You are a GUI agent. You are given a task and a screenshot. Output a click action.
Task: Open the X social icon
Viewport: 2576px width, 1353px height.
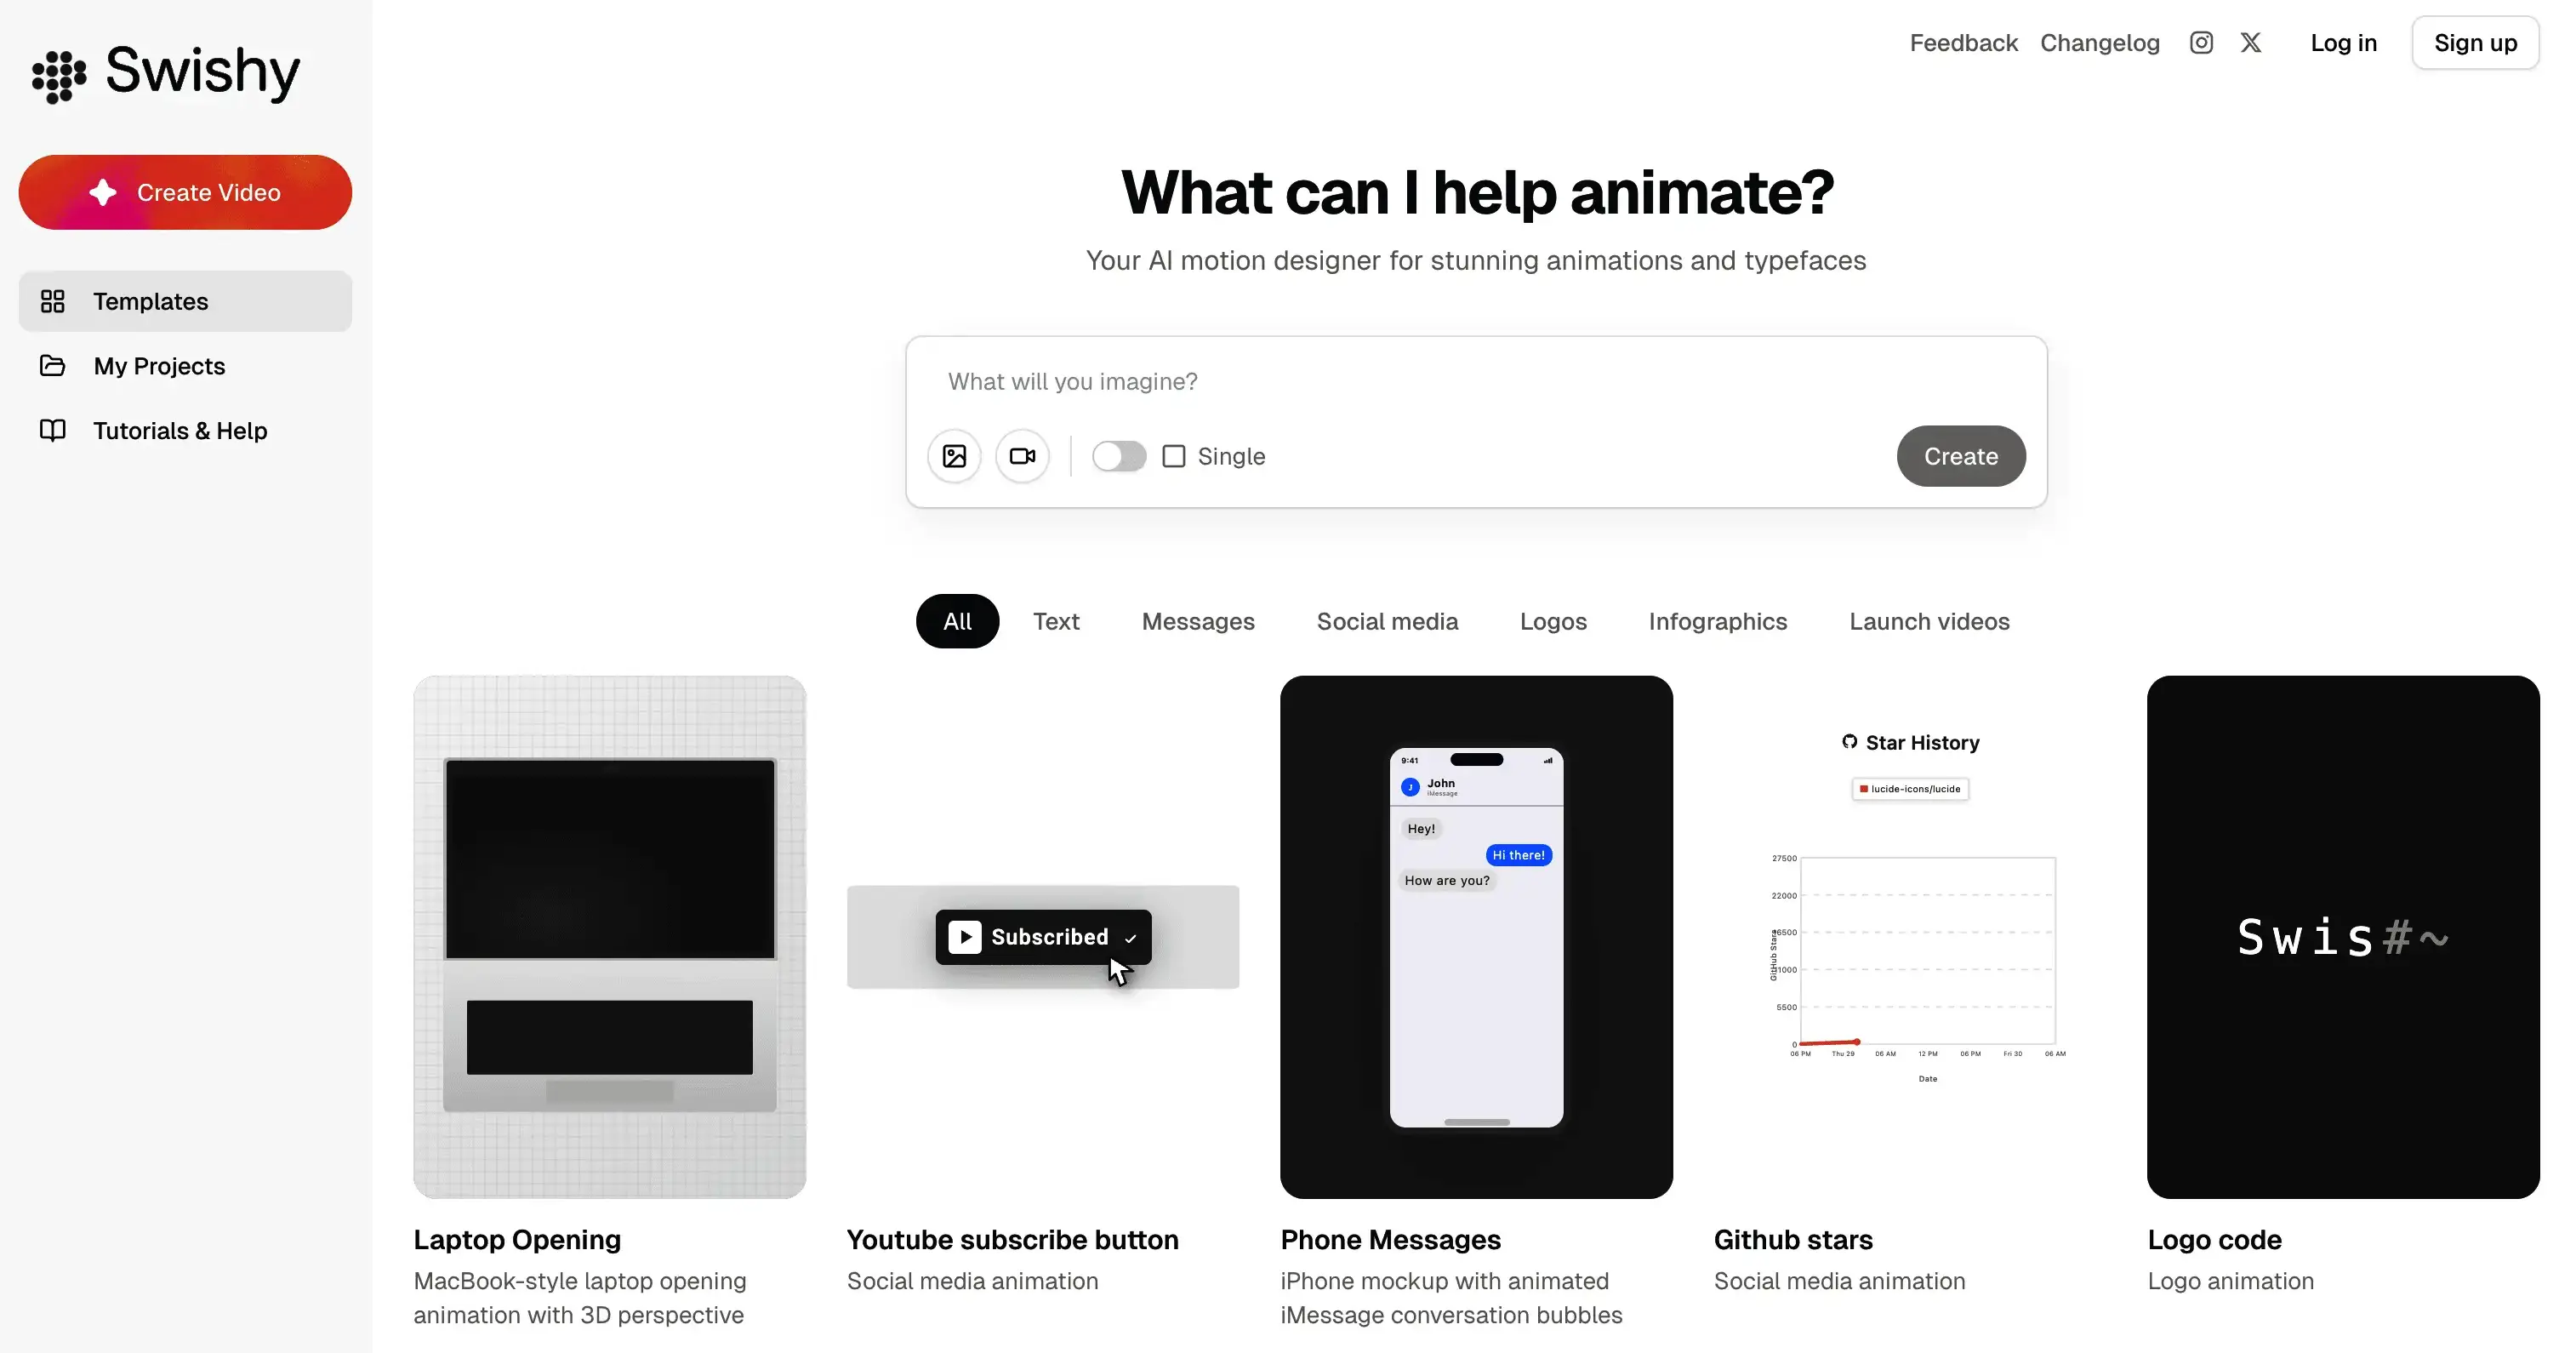tap(2251, 42)
